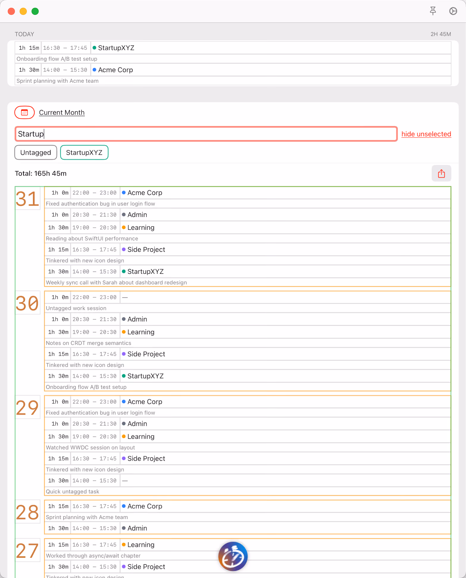
Task: Click the StartupXYZ tag in the Today section
Action: [x=116, y=48]
